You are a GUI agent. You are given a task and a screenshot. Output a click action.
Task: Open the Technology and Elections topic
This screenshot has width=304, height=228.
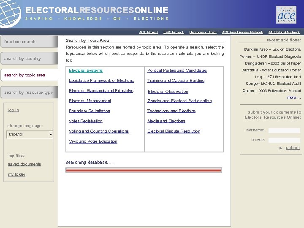pyautogui.click(x=171, y=111)
